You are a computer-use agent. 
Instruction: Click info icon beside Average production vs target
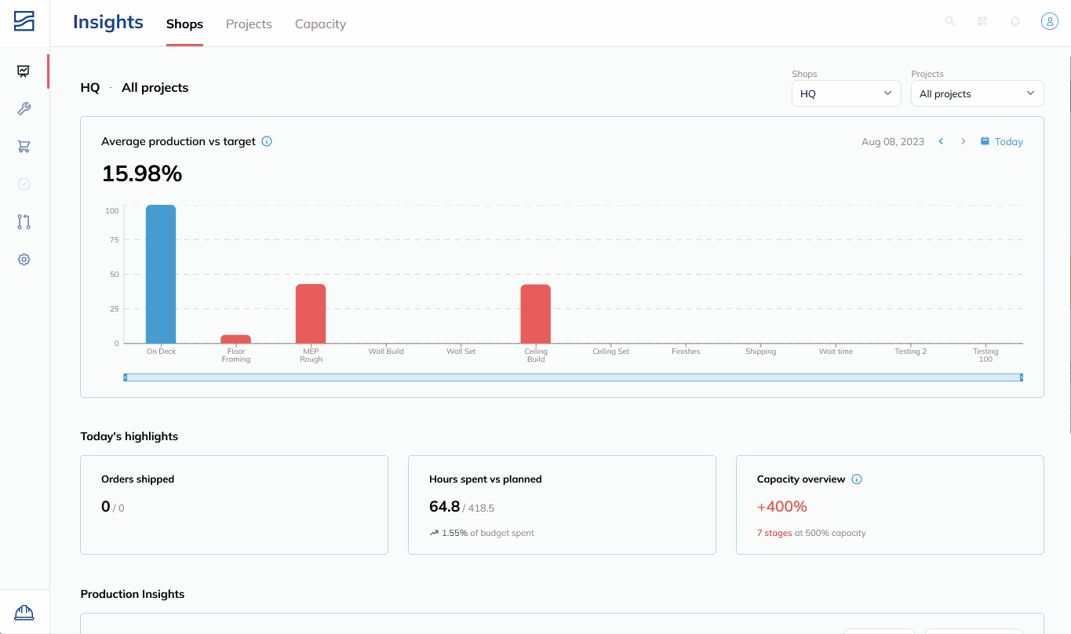267,141
